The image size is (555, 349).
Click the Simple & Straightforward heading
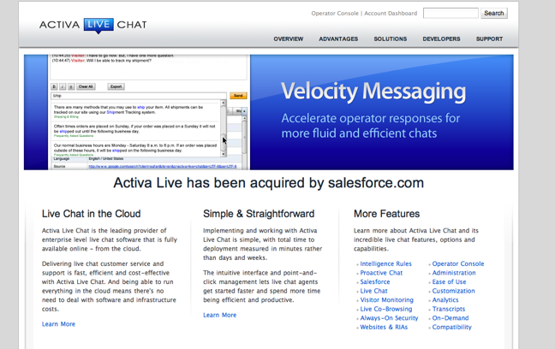tap(259, 214)
